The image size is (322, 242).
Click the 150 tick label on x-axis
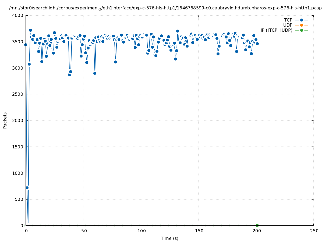(x=199, y=231)
